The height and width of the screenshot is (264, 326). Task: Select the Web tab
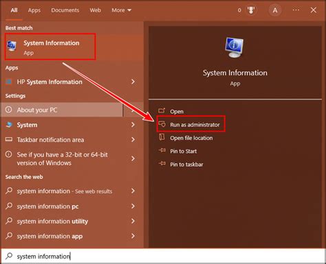click(95, 10)
